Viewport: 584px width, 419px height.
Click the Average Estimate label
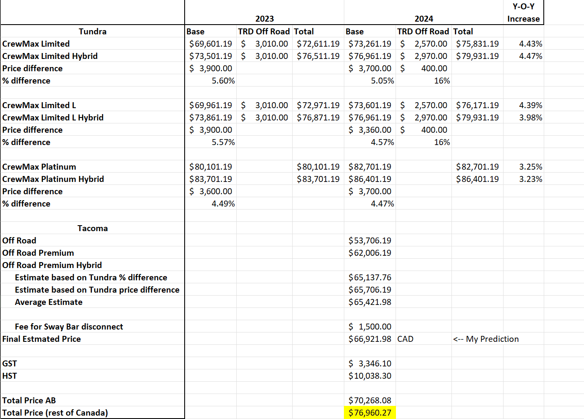[x=49, y=302]
